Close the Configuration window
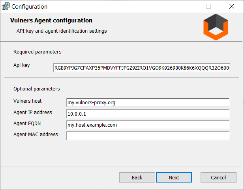This screenshot has height=190, width=244. tap(232, 6)
